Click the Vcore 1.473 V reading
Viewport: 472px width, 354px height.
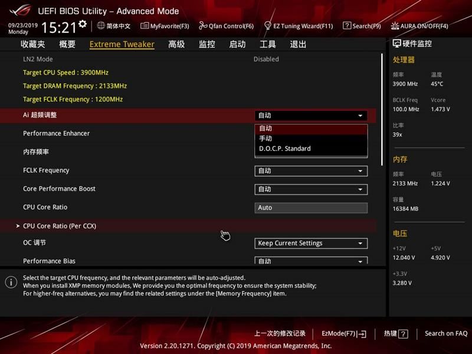coord(440,109)
